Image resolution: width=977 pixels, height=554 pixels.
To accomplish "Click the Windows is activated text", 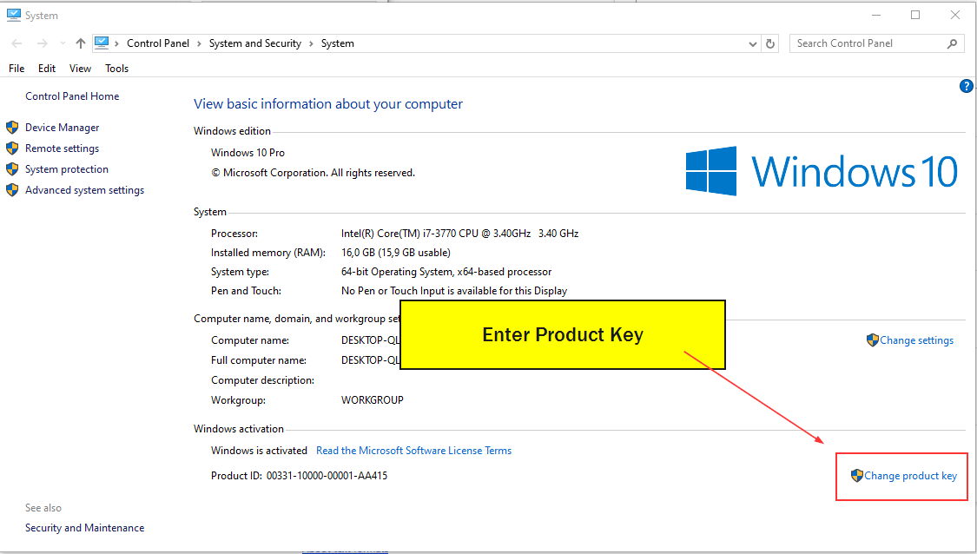I will click(259, 451).
